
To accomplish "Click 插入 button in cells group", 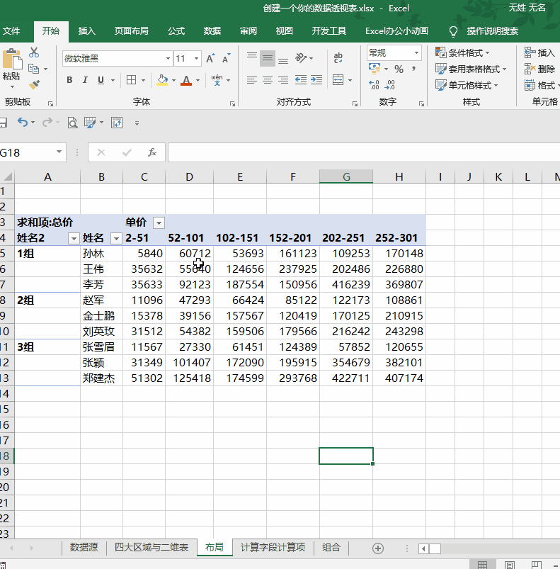I will click(539, 53).
